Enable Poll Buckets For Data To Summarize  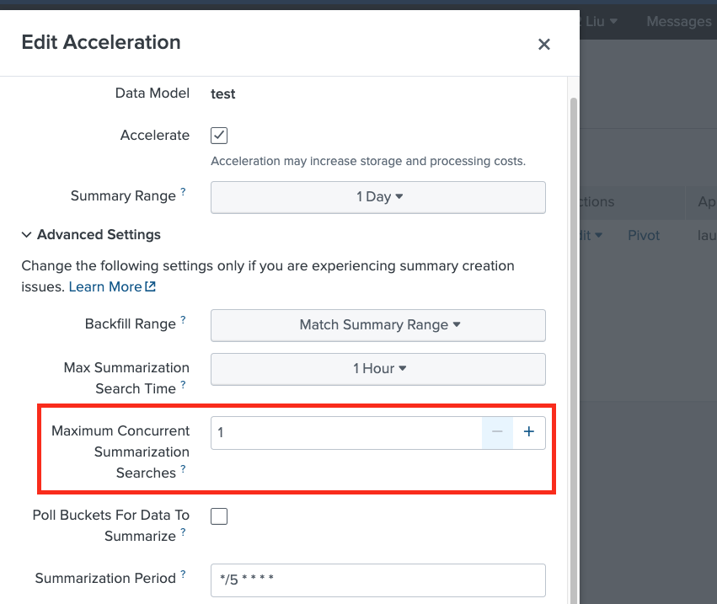[219, 516]
